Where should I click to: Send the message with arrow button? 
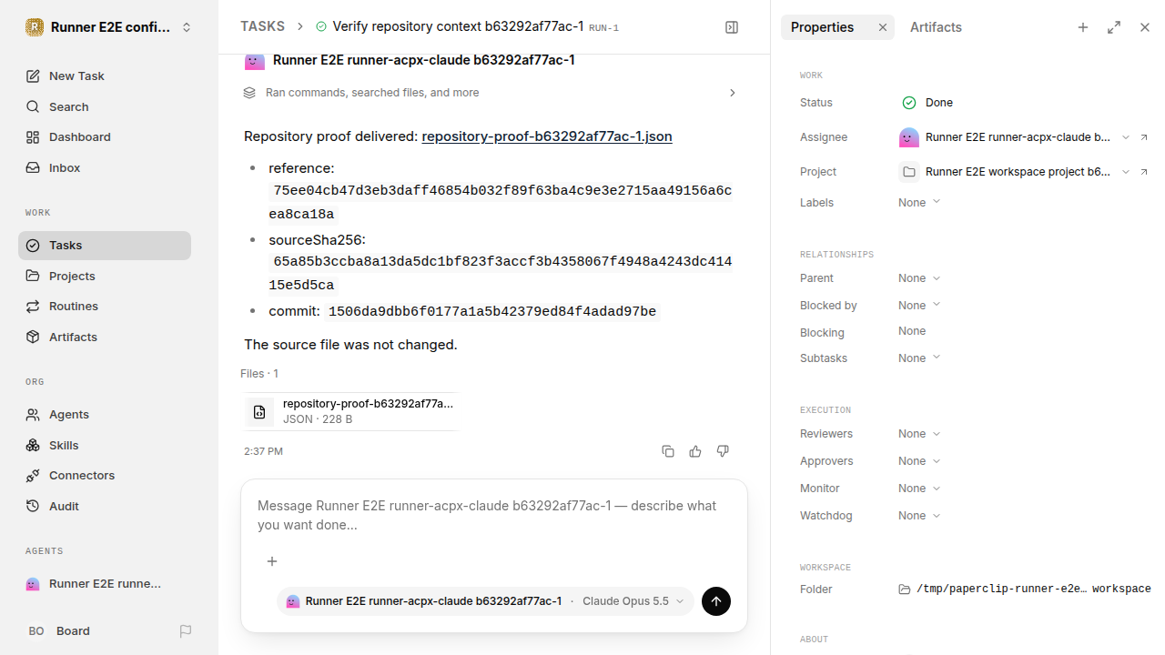[716, 601]
